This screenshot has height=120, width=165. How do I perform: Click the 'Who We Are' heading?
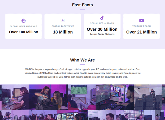[x=82, y=60]
